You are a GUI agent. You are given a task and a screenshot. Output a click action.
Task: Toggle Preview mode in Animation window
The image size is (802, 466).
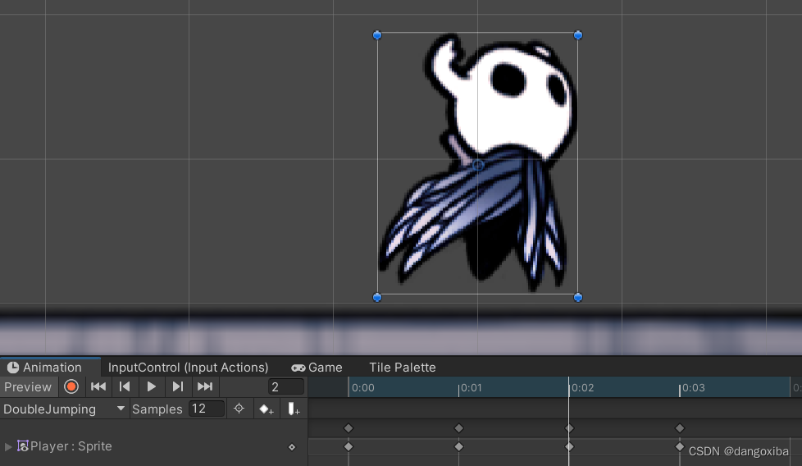coord(28,387)
